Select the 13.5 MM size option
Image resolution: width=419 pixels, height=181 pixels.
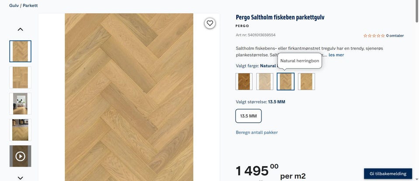[x=248, y=116]
